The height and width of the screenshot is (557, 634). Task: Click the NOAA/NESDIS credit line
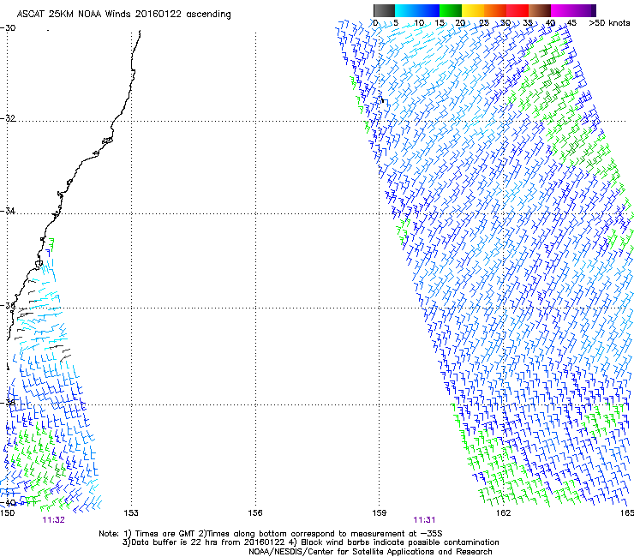(x=370, y=552)
